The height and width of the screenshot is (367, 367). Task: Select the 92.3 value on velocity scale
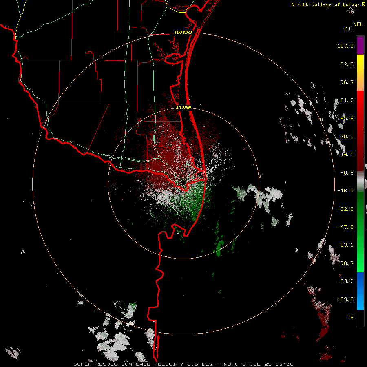coord(347,64)
